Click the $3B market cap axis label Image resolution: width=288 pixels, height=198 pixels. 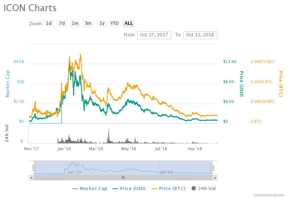(21, 82)
